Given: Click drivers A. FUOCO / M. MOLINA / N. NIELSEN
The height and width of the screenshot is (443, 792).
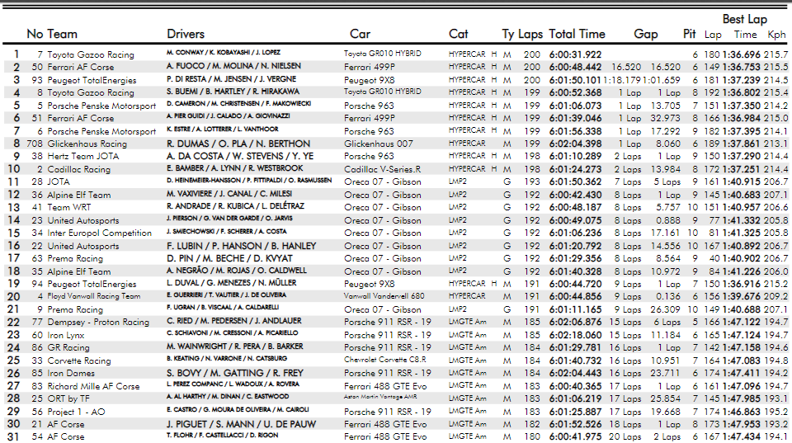Looking at the screenshot, I should pos(233,66).
